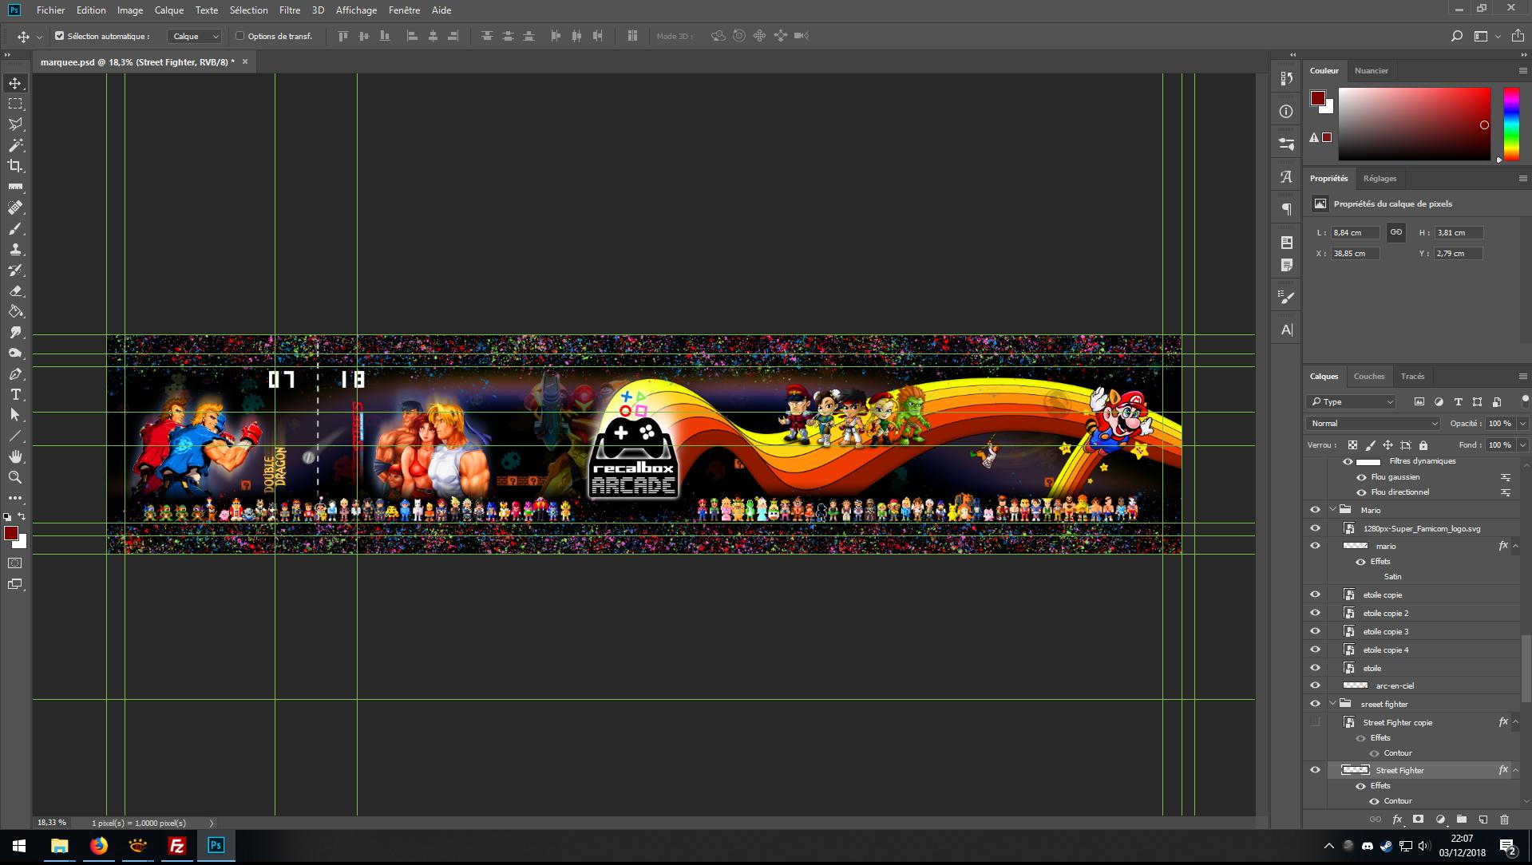Add layer mask from Layers footer
Viewport: 1532px width, 865px height.
point(1418,820)
